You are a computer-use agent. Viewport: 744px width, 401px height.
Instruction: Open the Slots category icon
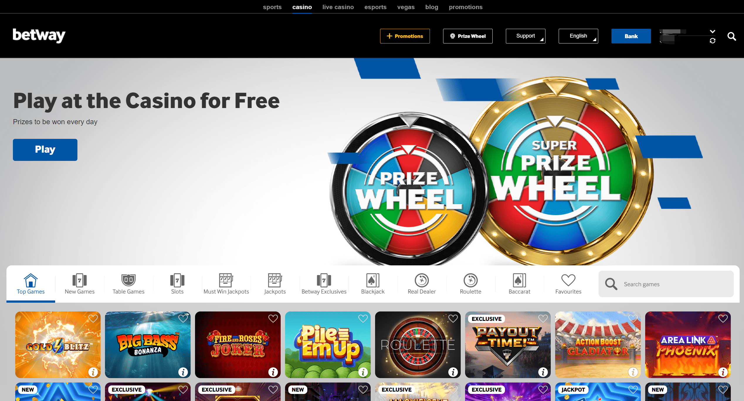tap(177, 280)
